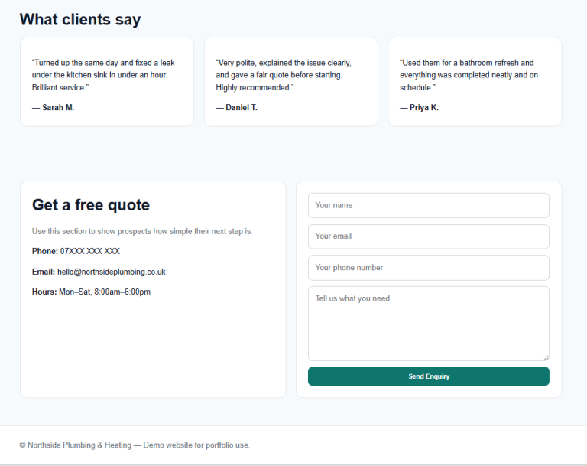The height and width of the screenshot is (466, 587).
Task: Click the Northside Plumbing & Heating footer text
Action: [135, 445]
